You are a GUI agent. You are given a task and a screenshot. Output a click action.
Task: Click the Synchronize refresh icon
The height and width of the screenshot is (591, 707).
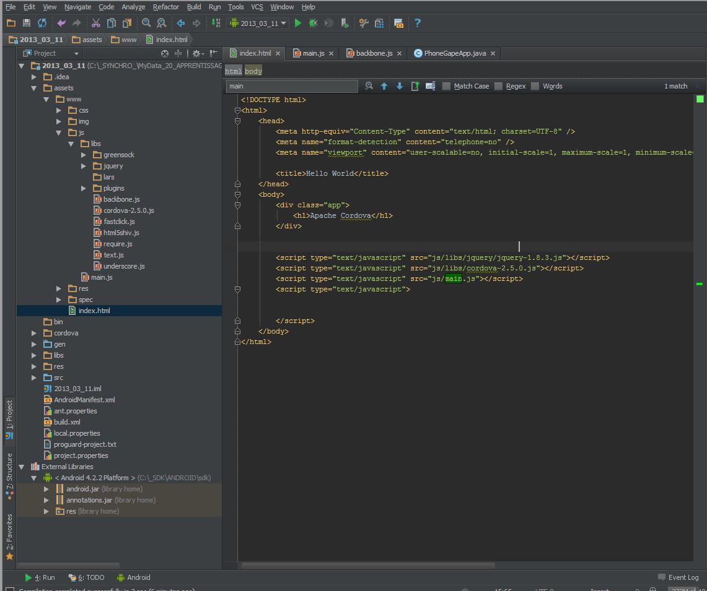(x=42, y=23)
